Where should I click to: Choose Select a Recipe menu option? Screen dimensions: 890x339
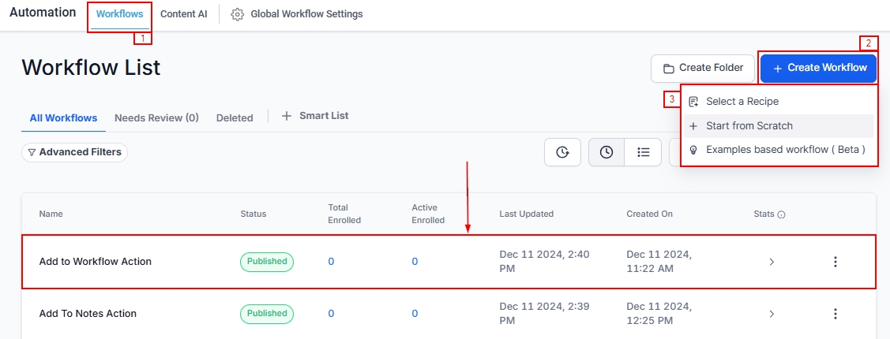742,102
